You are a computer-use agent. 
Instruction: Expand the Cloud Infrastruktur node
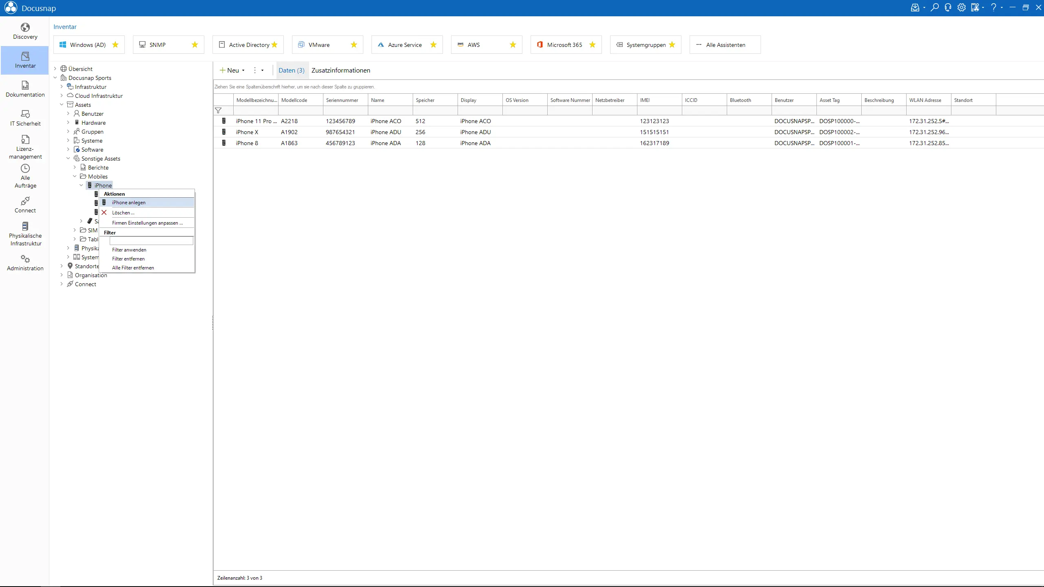[62, 96]
